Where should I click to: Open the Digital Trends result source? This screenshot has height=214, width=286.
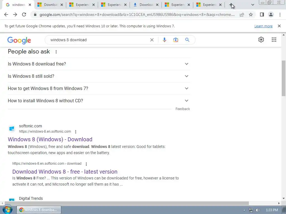tap(31, 198)
